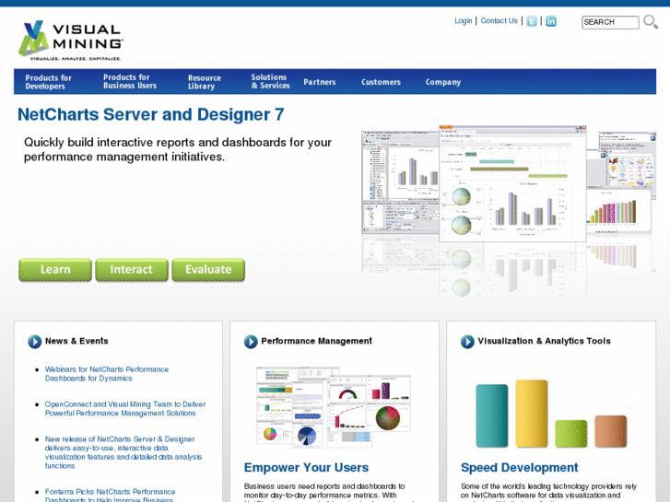Open Webinars for NetCharts Performance Dashboards link

pyautogui.click(x=107, y=374)
